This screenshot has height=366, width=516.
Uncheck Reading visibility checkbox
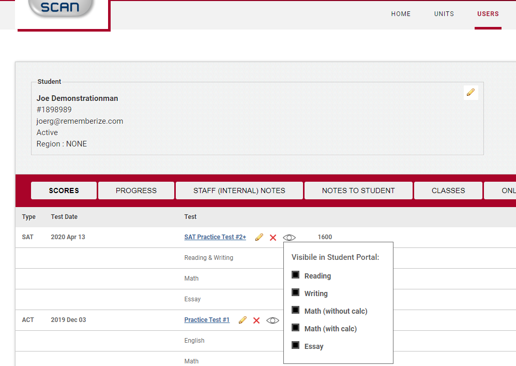[x=296, y=275]
